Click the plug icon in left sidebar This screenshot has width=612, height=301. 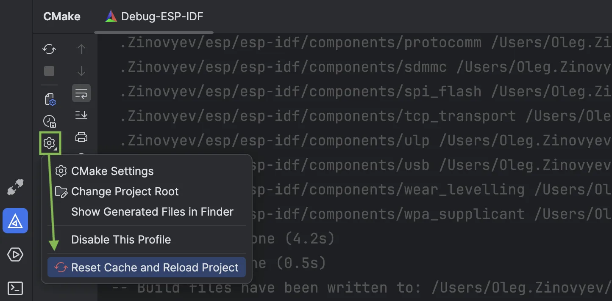(15, 187)
